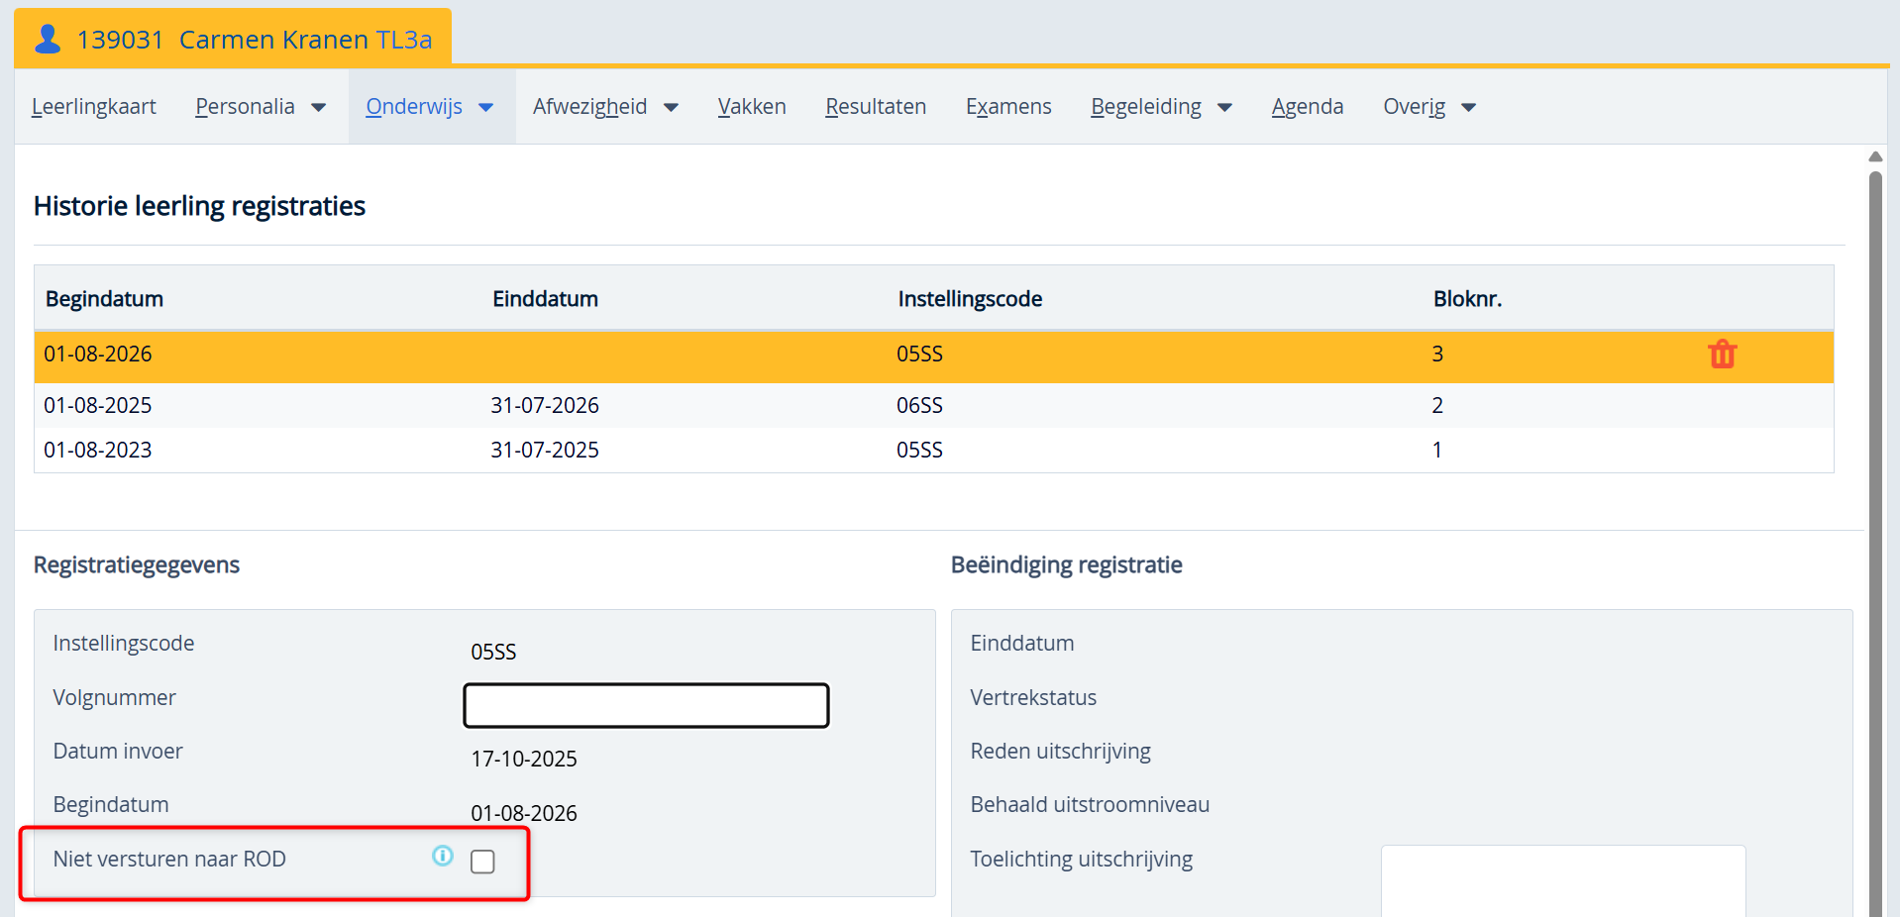Open the Onderwijs dropdown arrow
Screen dimensions: 1900x917
point(485,108)
